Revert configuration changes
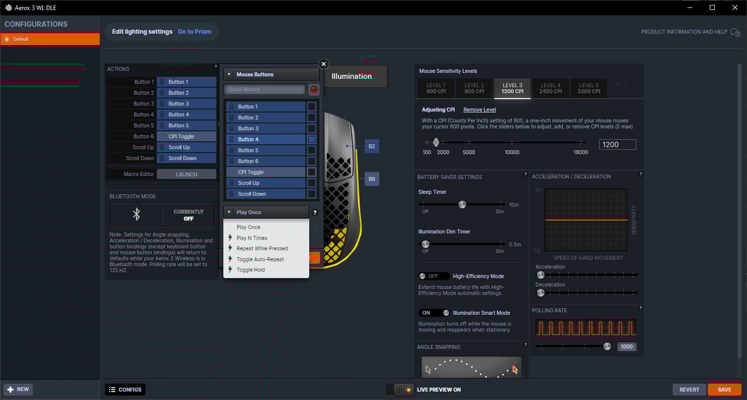 click(689, 390)
